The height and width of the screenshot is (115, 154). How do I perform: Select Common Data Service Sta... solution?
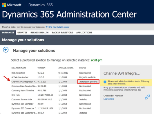click(55, 86)
